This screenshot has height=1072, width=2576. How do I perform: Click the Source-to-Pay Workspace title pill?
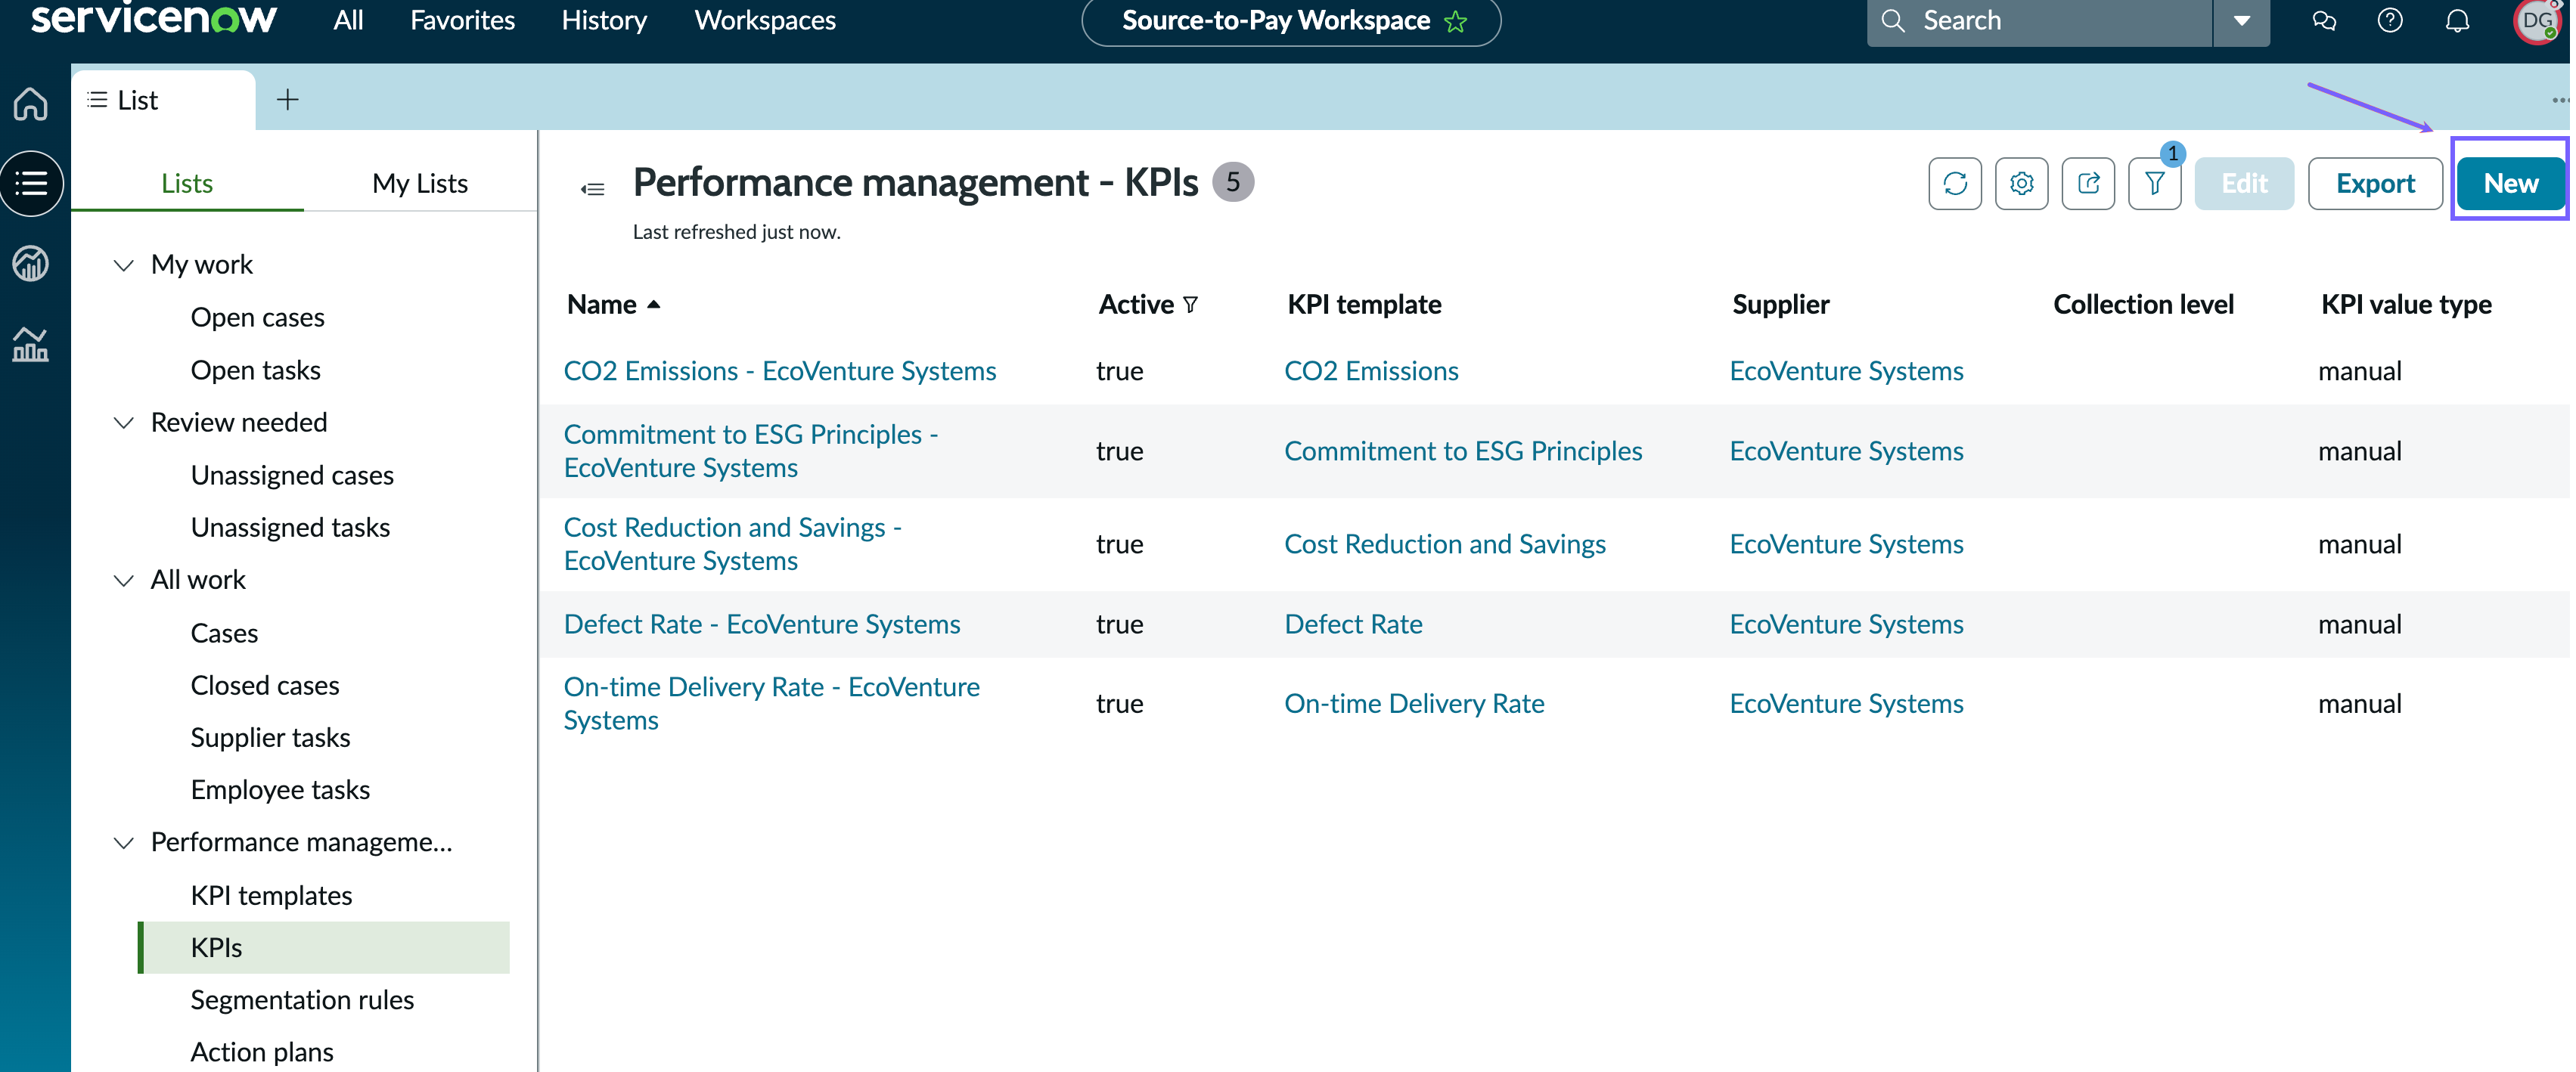click(x=1290, y=21)
